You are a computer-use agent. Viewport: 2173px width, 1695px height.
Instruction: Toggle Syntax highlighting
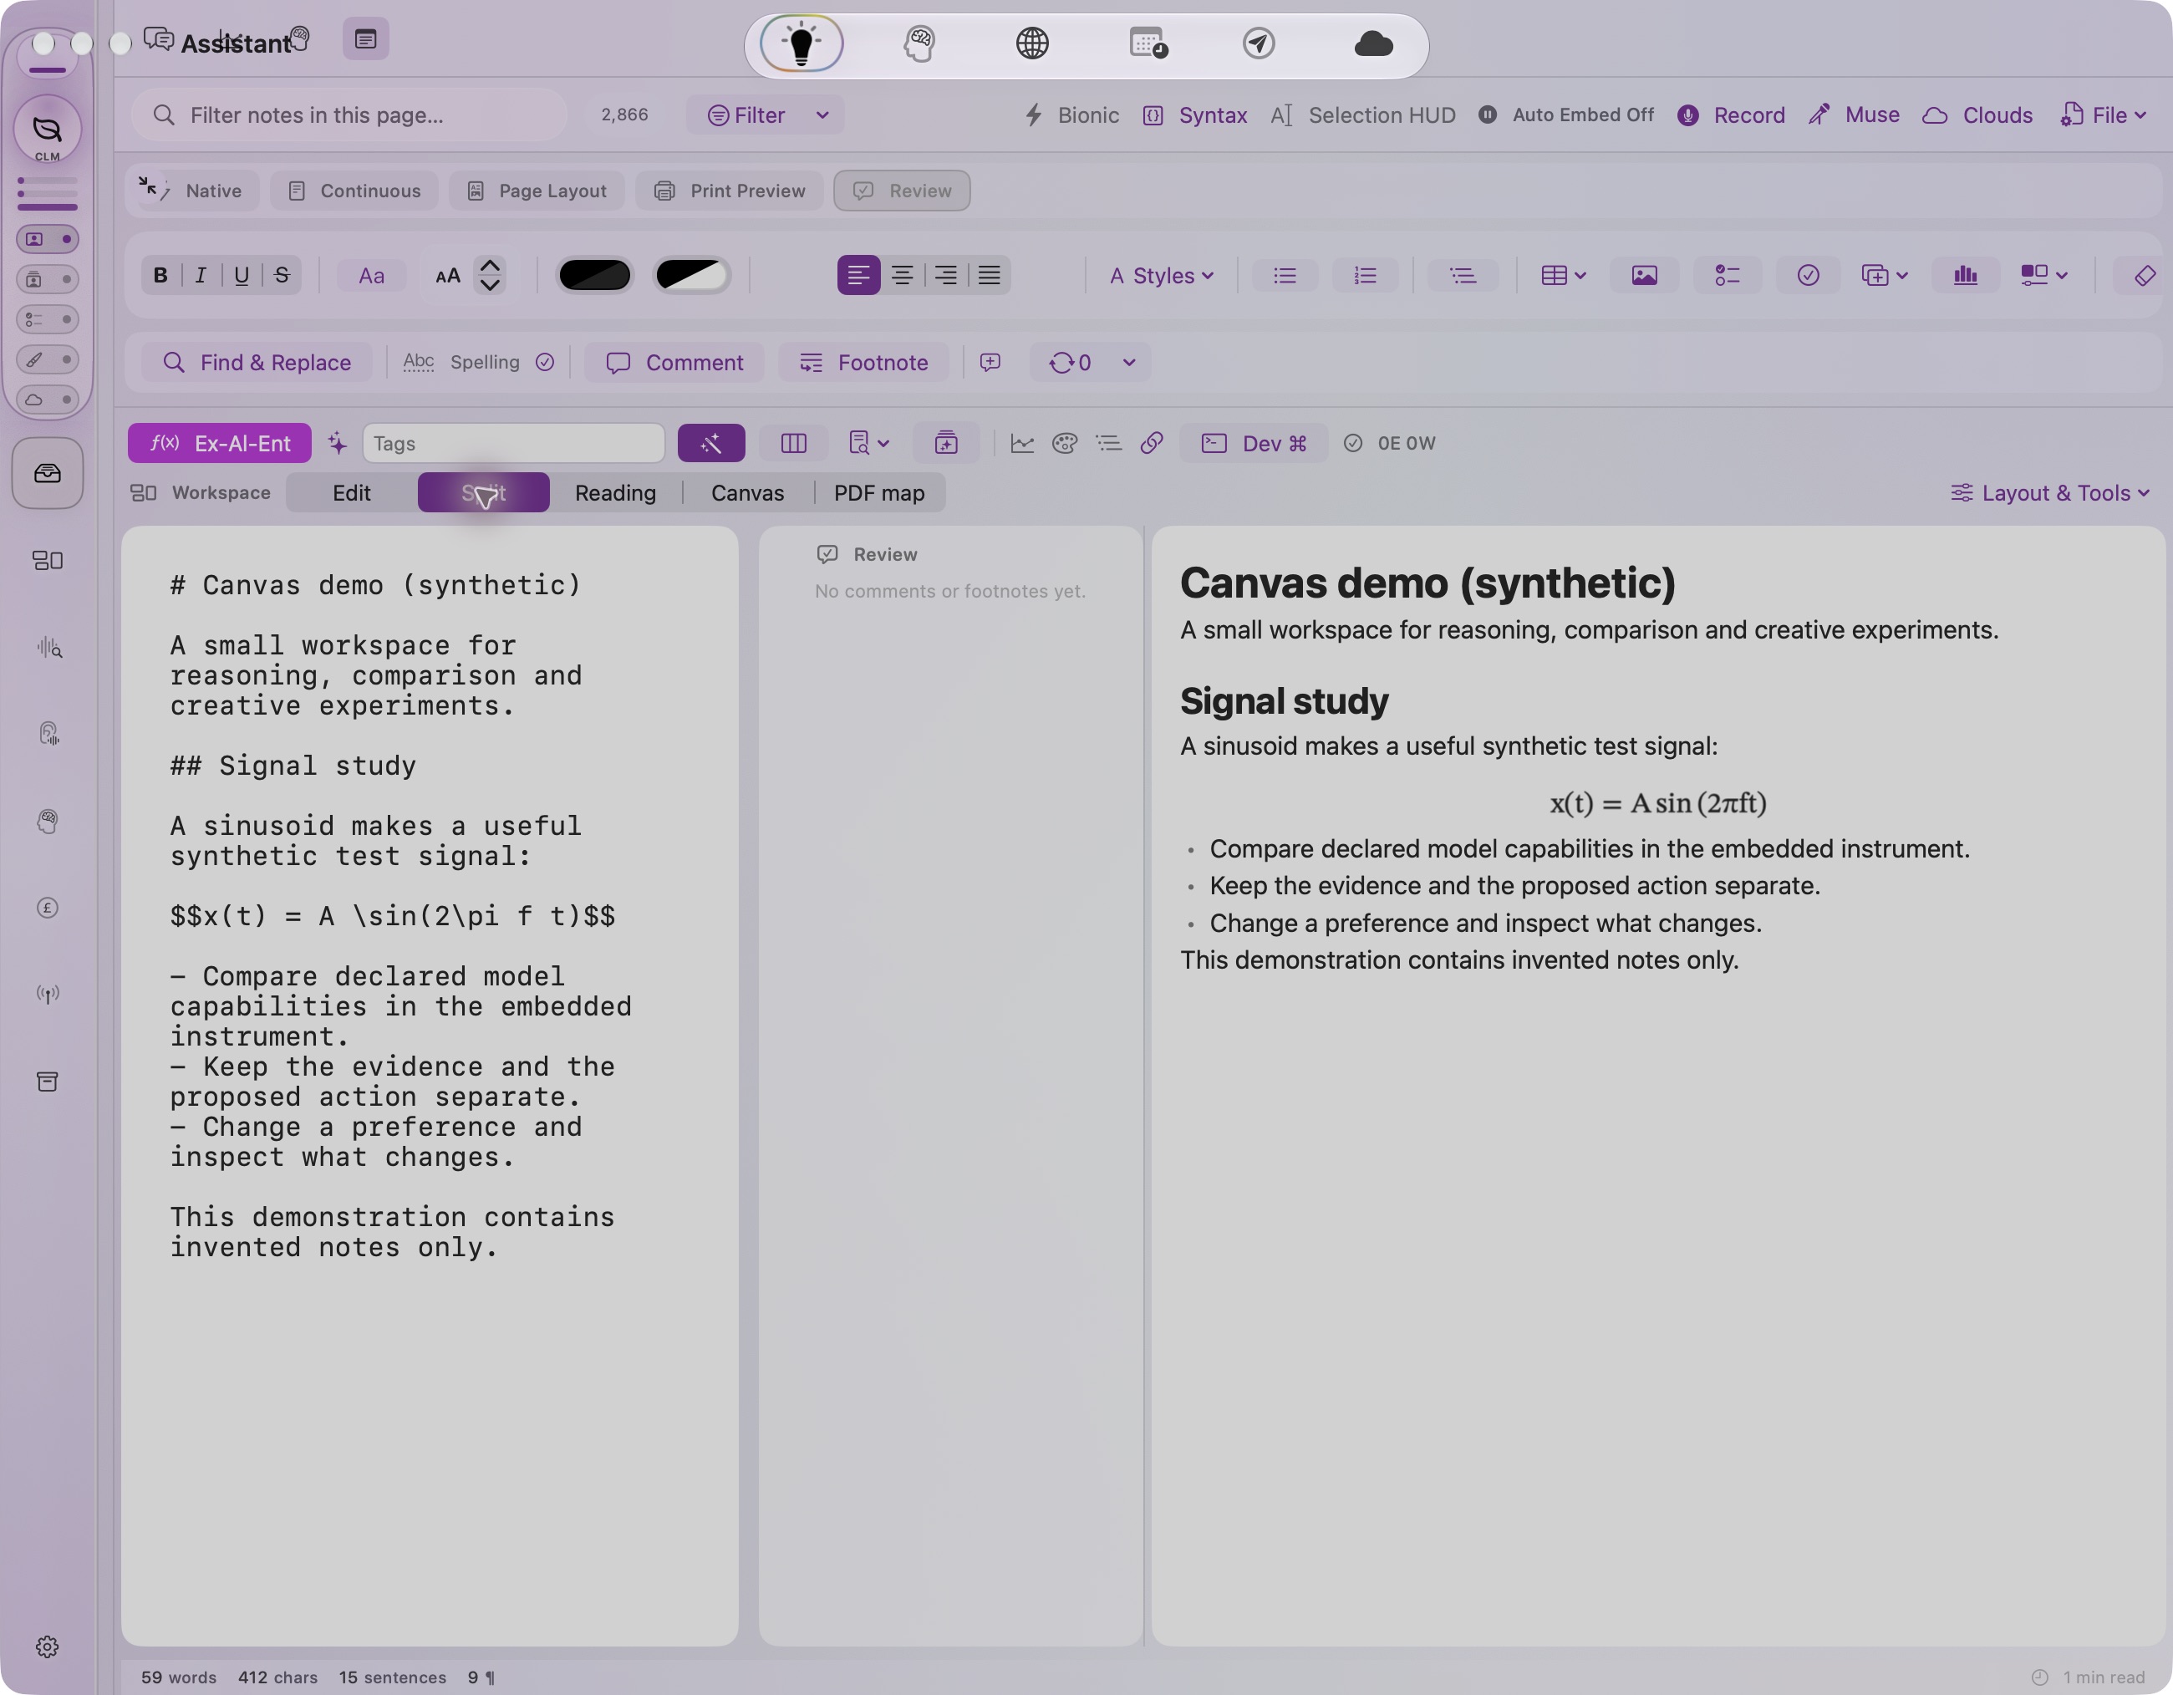tap(1194, 115)
